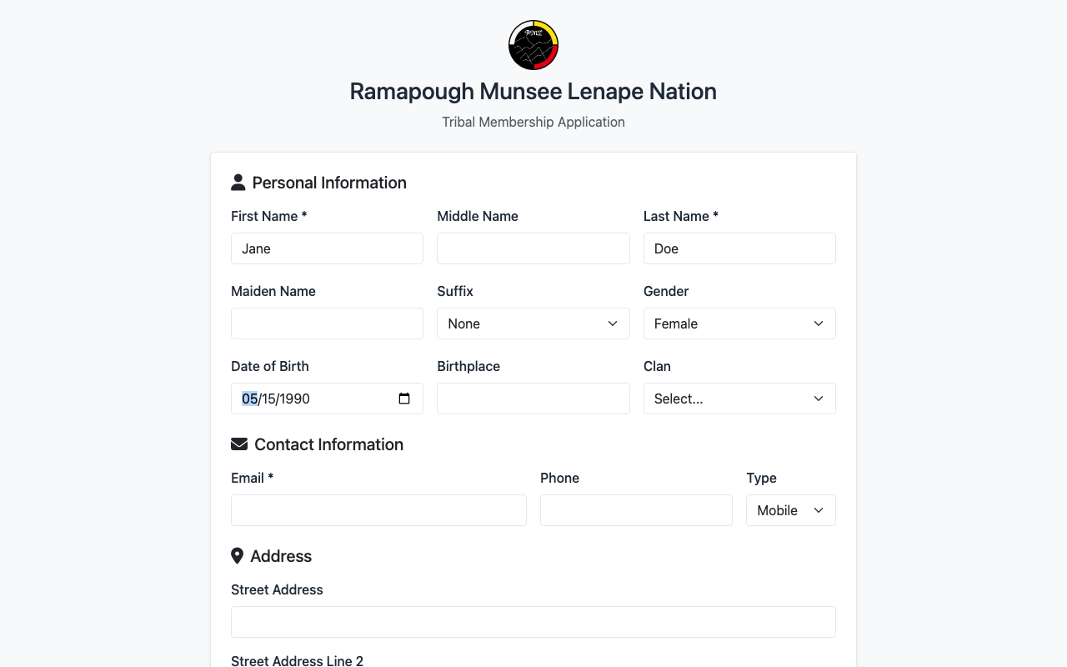Click the Personal Information person icon
This screenshot has height=667, width=1067.
tap(239, 182)
